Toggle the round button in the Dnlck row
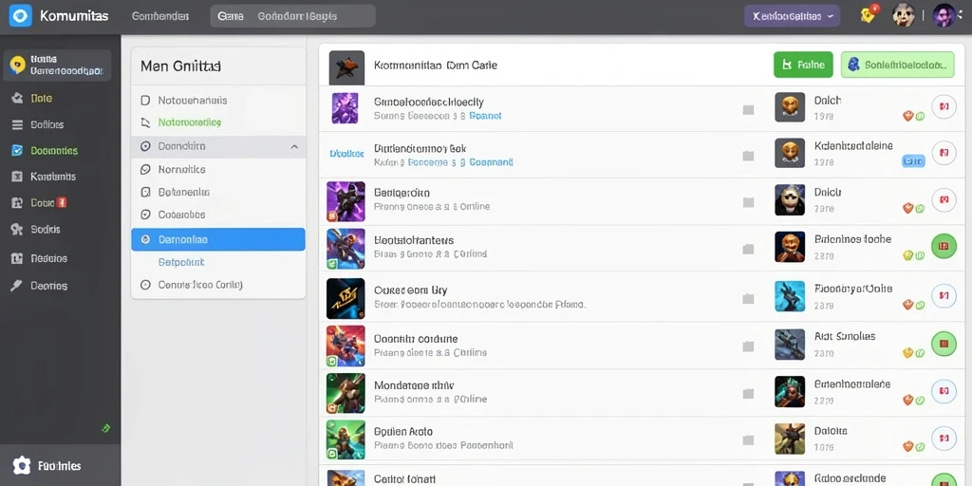 tap(944, 200)
